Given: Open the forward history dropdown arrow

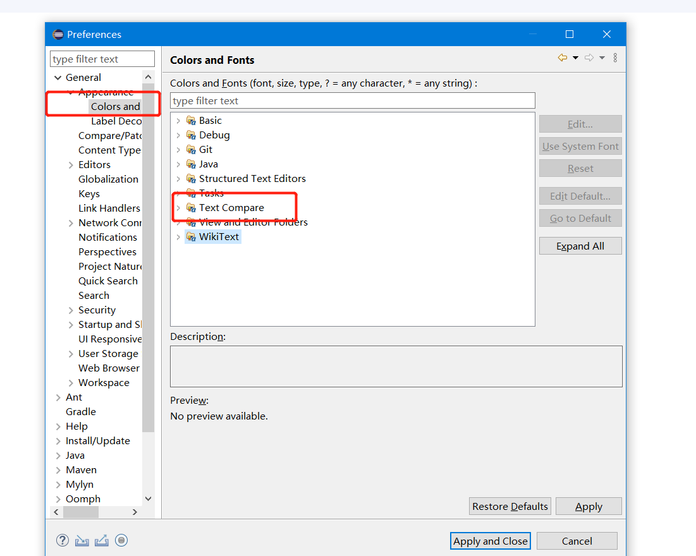Looking at the screenshot, I should pyautogui.click(x=602, y=57).
